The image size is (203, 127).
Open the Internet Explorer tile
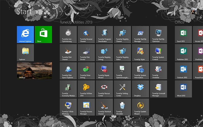(25, 34)
